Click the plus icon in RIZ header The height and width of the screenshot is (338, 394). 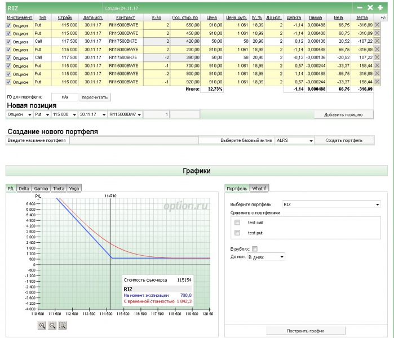(x=380, y=7)
